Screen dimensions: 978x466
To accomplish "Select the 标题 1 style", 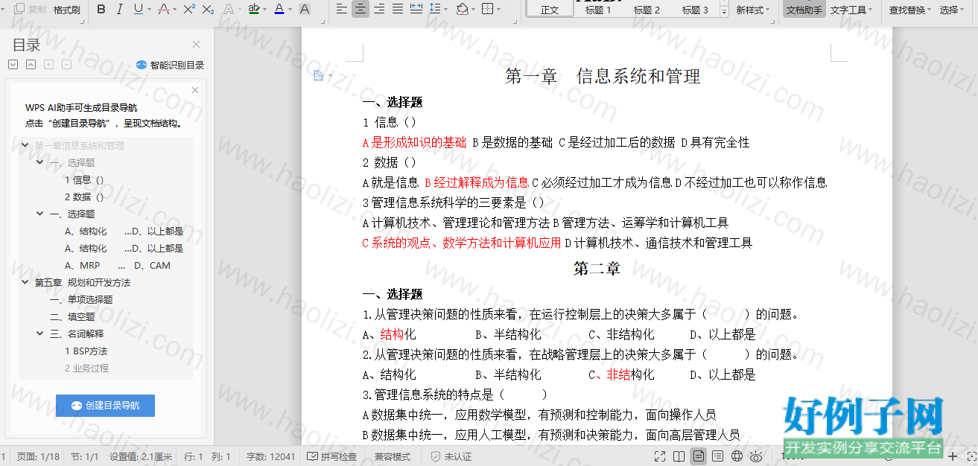I will pos(598,10).
